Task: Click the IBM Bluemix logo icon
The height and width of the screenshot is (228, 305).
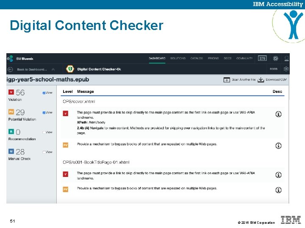Action: point(10,58)
